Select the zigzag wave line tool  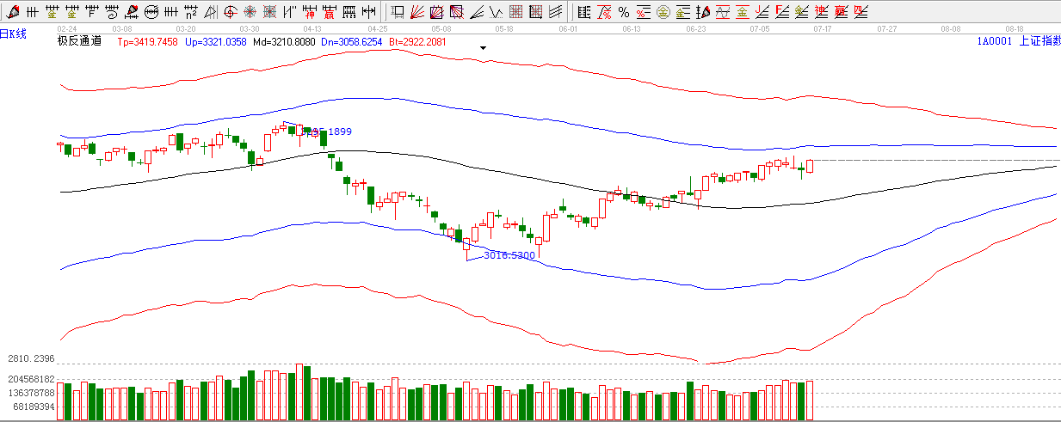click(495, 12)
